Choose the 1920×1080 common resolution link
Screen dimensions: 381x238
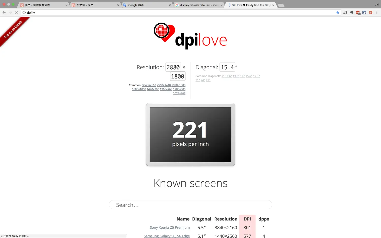pyautogui.click(x=178, y=85)
